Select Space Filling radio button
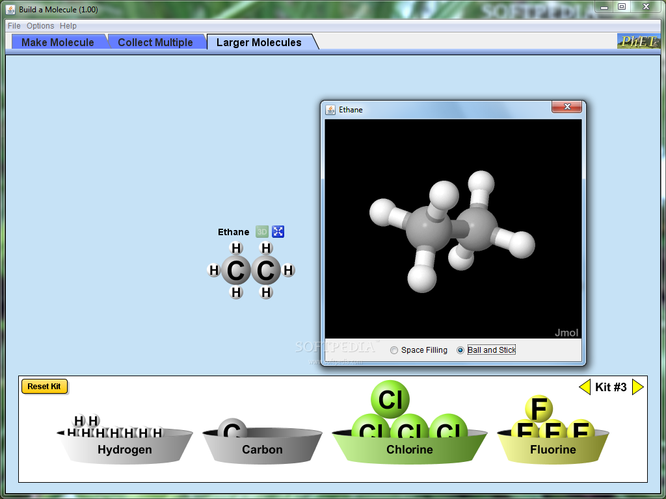The width and height of the screenshot is (666, 499). coord(394,350)
